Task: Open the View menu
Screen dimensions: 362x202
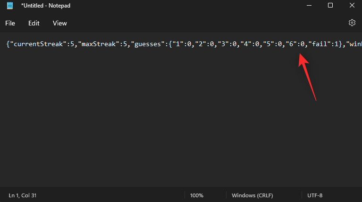Action: click(x=60, y=23)
